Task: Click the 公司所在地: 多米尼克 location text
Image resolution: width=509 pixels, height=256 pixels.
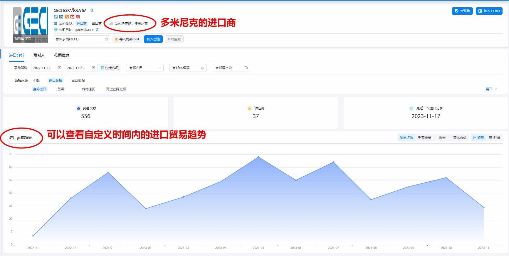Action: click(131, 24)
